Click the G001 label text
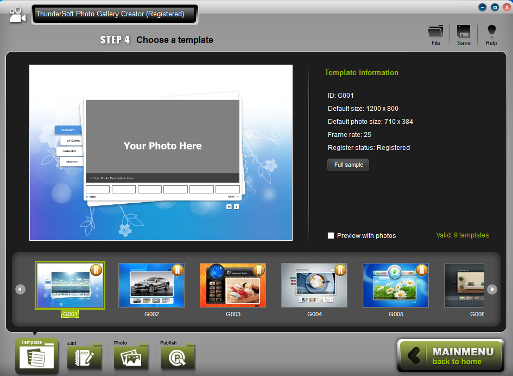Screen dimensions: 513x376 coord(70,314)
